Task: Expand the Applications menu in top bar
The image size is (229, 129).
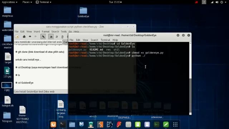Action: pos(10,2)
